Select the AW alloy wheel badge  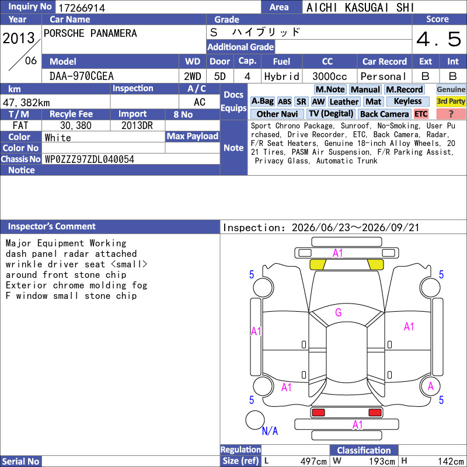click(318, 102)
